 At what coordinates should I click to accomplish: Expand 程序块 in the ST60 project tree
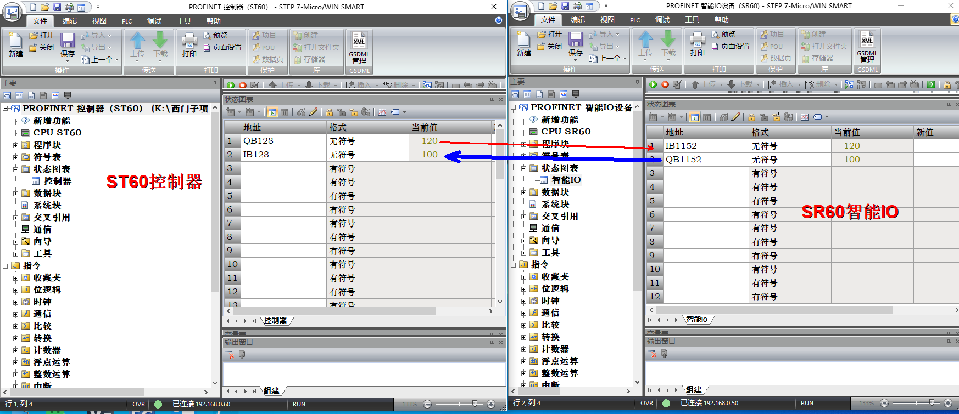(16, 145)
